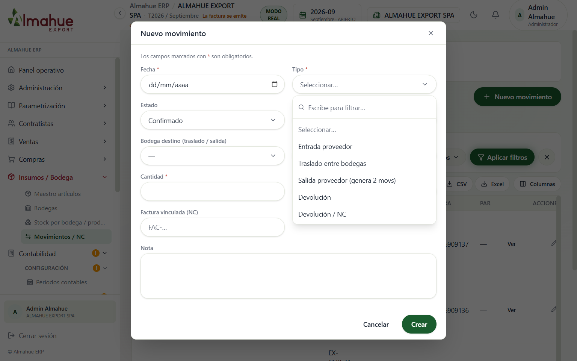
Task: Click the Contabilidad warning badge
Action: (96, 253)
